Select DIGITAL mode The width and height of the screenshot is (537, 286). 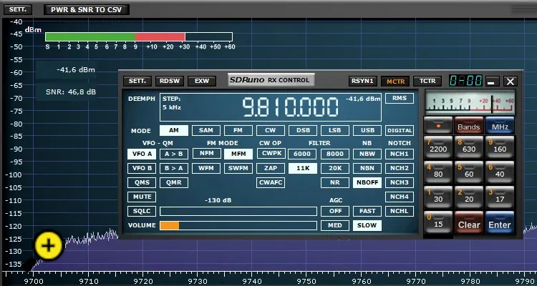(400, 130)
